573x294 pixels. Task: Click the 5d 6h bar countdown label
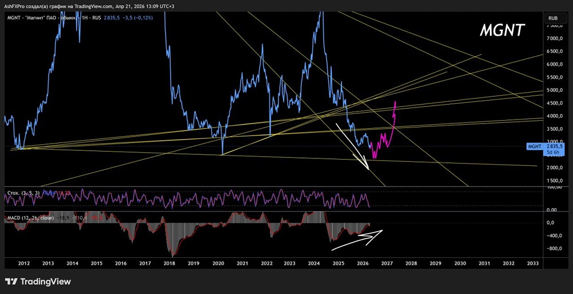pos(552,152)
